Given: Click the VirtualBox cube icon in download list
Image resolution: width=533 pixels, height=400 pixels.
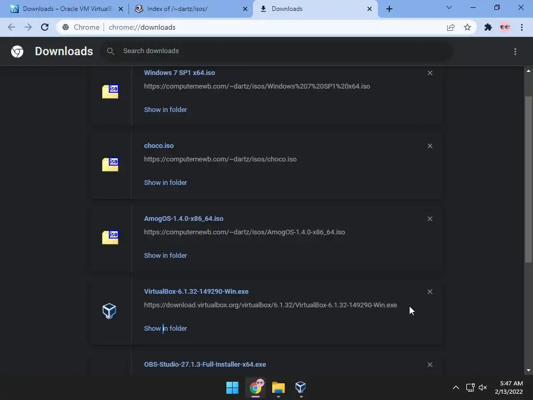Looking at the screenshot, I should tap(109, 310).
